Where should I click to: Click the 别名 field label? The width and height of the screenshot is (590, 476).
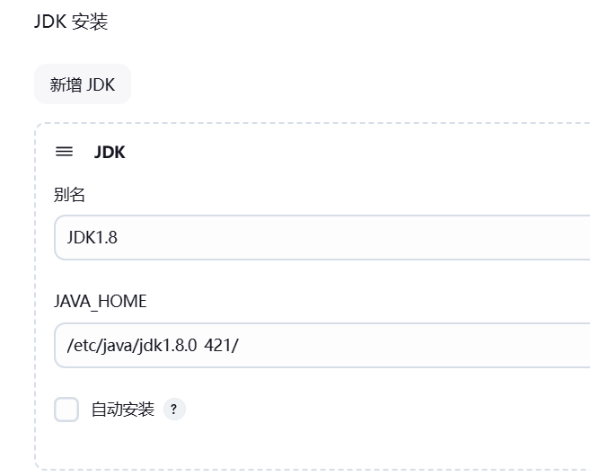(69, 195)
